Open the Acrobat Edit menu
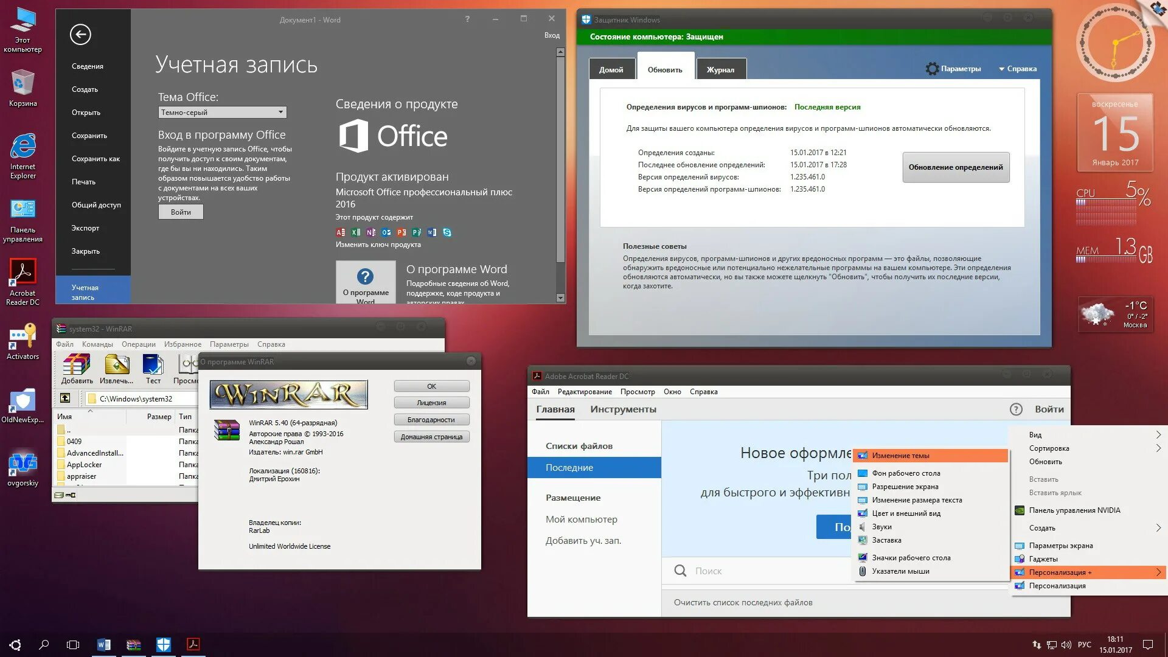The height and width of the screenshot is (657, 1168). pos(585,392)
